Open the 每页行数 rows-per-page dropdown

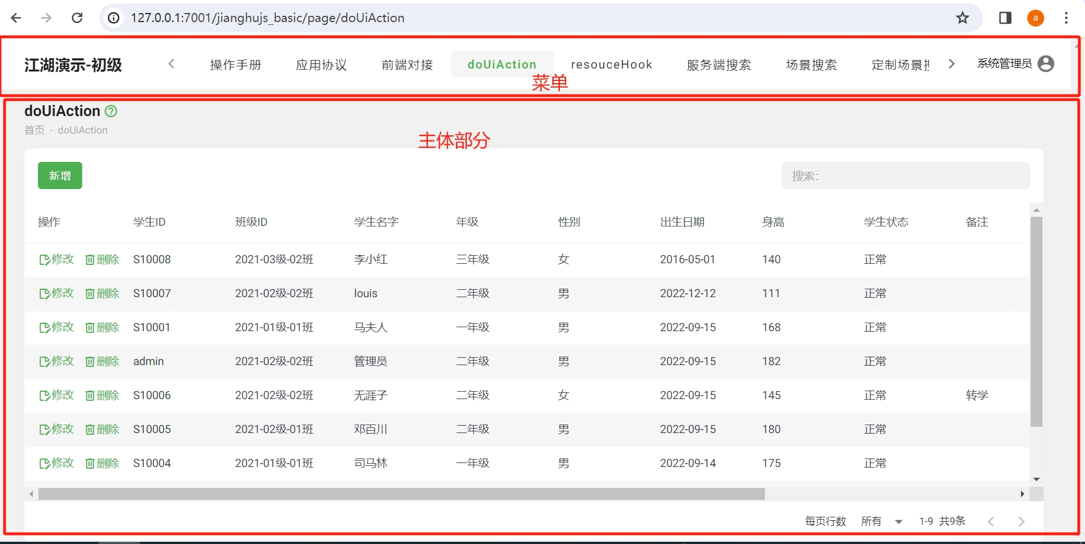(x=880, y=521)
